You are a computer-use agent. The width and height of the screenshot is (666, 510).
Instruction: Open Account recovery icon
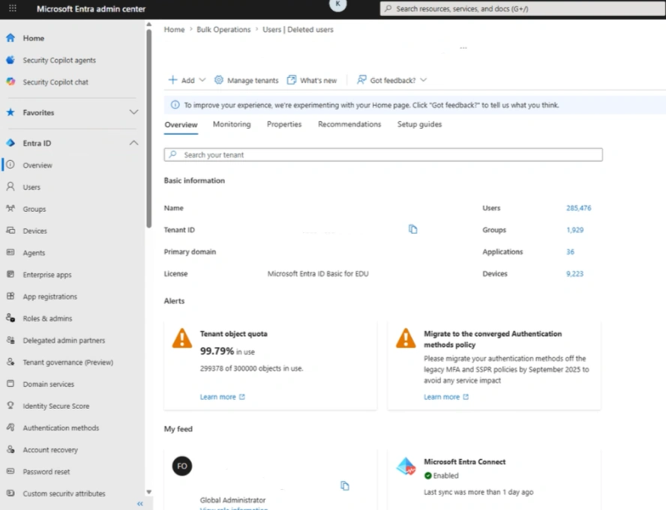pyautogui.click(x=10, y=449)
